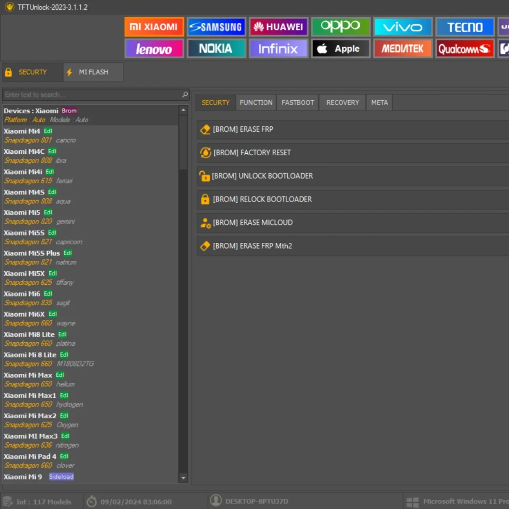
Task: Select Xiaomi Mi Max2 Oxygen device
Action: [90, 420]
